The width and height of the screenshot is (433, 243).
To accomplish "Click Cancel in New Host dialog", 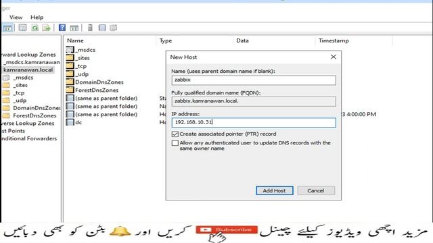I will click(x=316, y=190).
